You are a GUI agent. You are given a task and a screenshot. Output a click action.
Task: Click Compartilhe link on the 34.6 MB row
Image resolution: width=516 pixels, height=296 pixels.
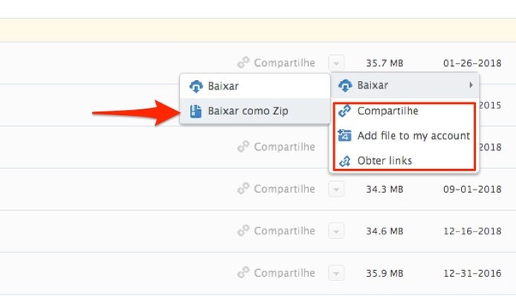pyautogui.click(x=284, y=231)
